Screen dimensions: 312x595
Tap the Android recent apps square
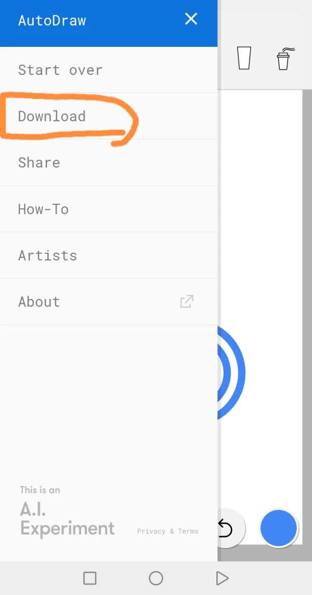click(90, 578)
